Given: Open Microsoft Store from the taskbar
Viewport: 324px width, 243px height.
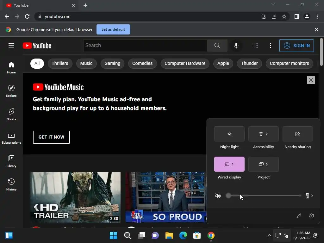Looking at the screenshot, I should click(x=197, y=235).
